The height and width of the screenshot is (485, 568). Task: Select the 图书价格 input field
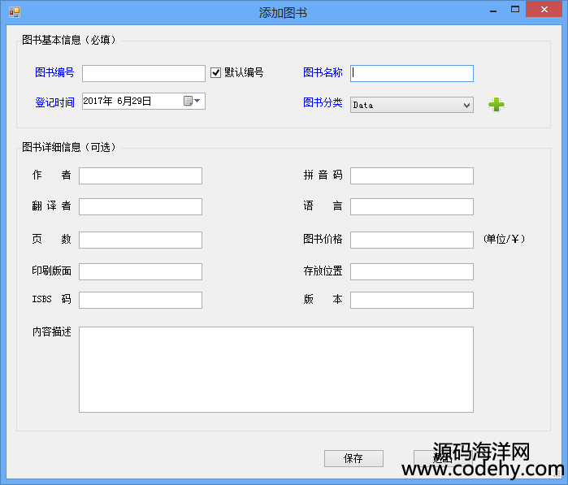pos(411,240)
